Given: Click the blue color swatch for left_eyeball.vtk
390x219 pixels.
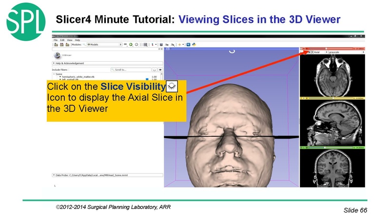Looking at the screenshot, I should (147, 79).
